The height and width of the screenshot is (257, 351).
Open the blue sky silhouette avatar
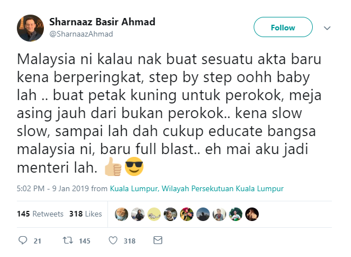(203, 214)
